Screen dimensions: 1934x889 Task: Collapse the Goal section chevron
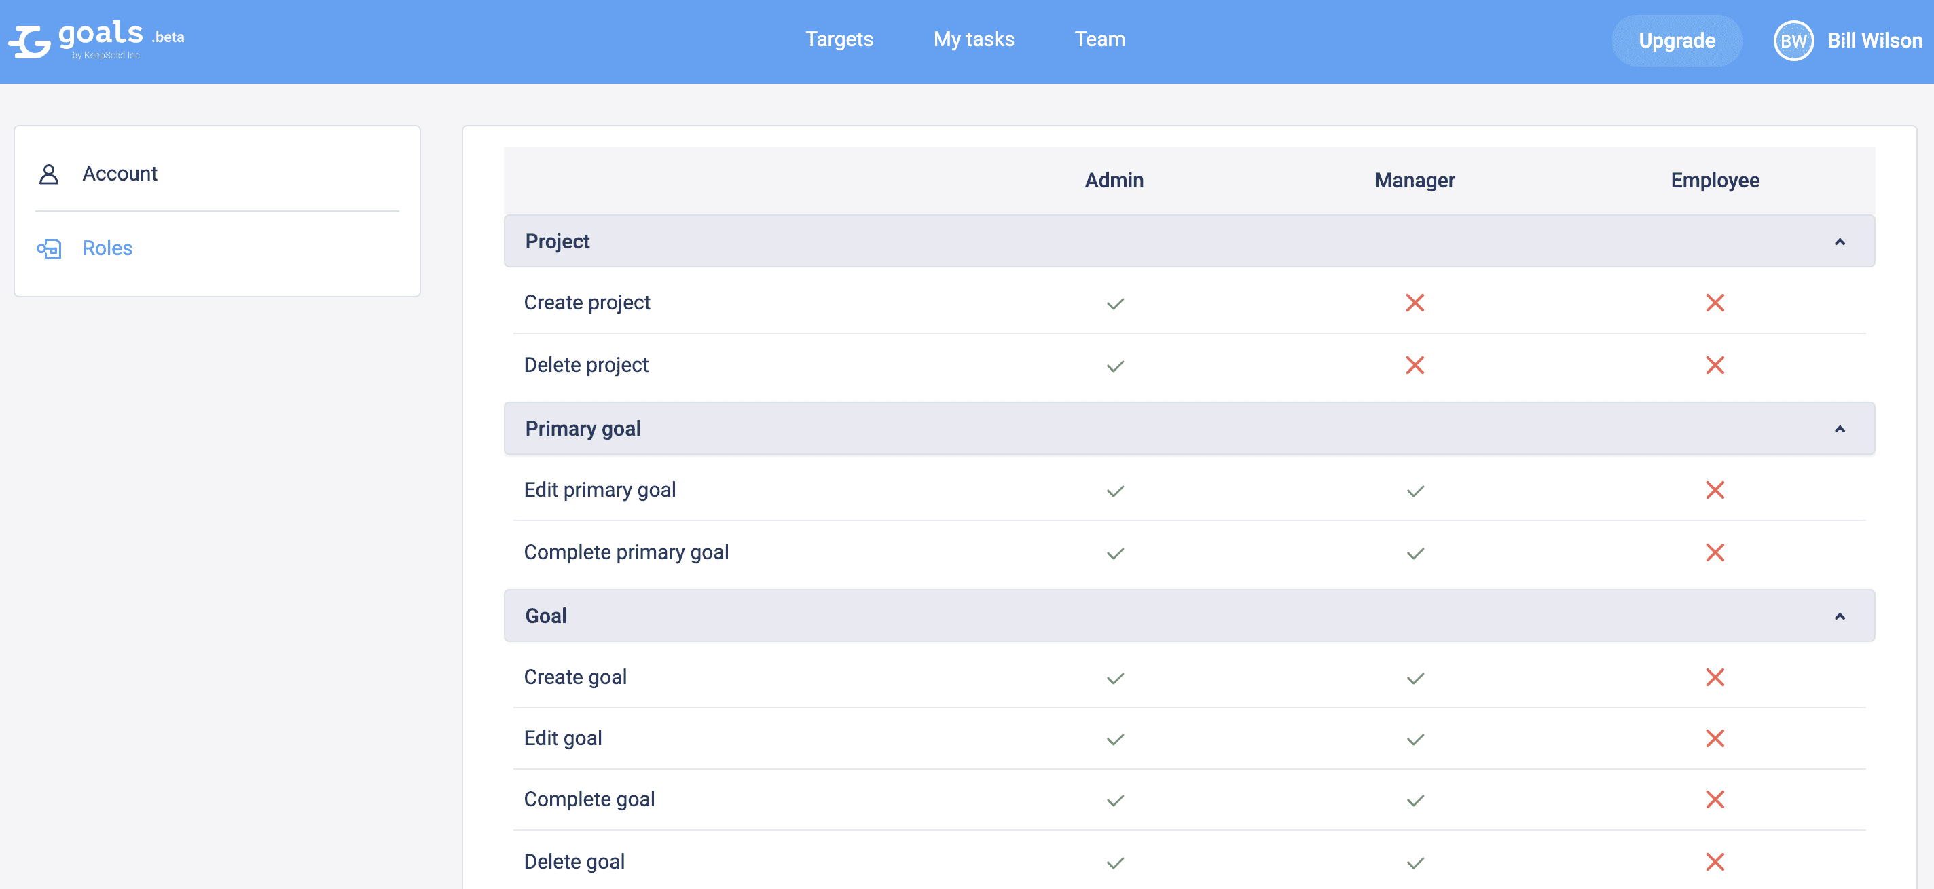click(x=1840, y=617)
